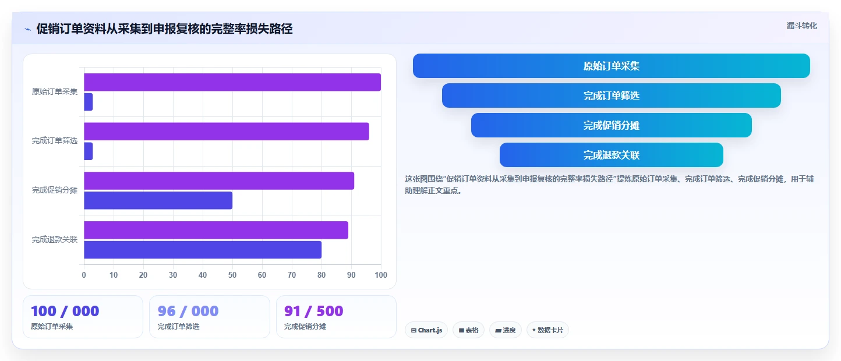The height and width of the screenshot is (361, 841).
Task: Click the description paragraph starting 这张图围绕
Action: (x=609, y=185)
